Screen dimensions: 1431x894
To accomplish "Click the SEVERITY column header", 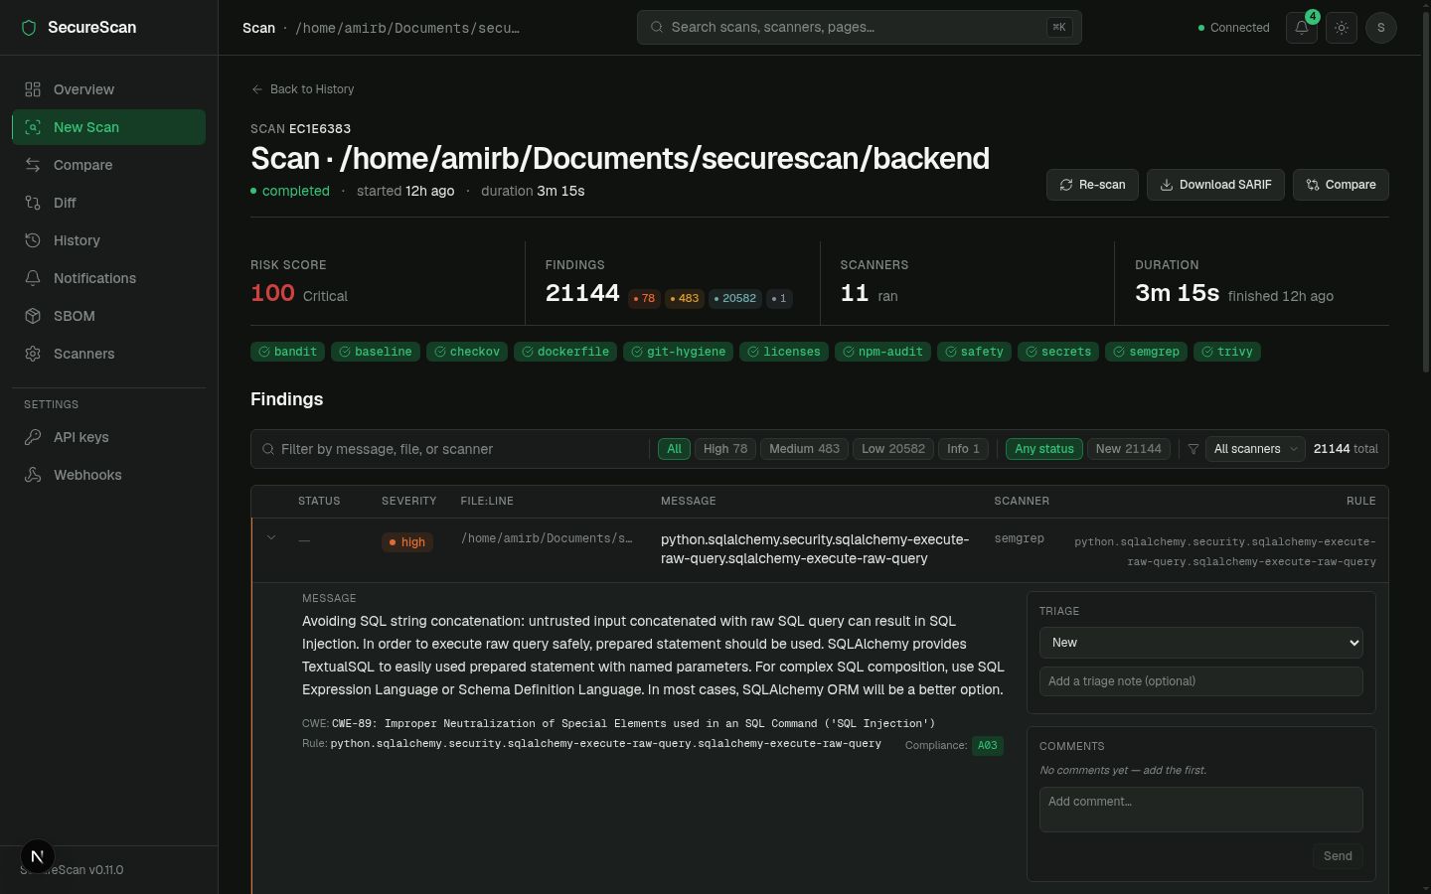I will [408, 502].
